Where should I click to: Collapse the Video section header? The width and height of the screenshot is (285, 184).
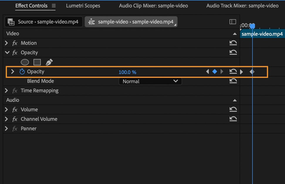pos(235,33)
